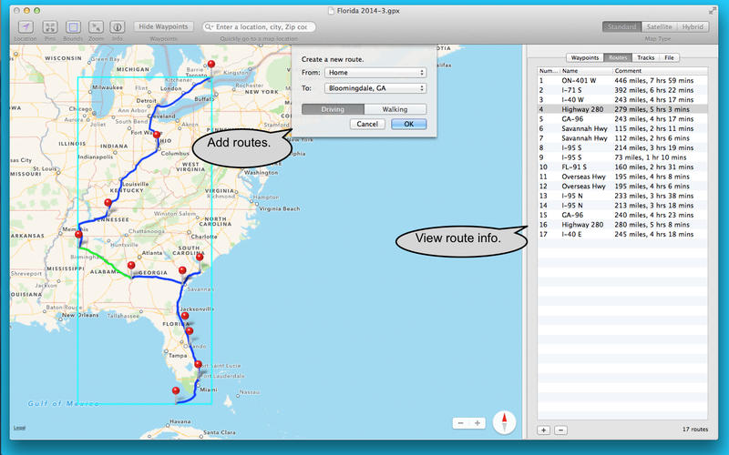This screenshot has height=455, width=729.
Task: Click the red pin near Columbus, Ohio
Action: (157, 135)
